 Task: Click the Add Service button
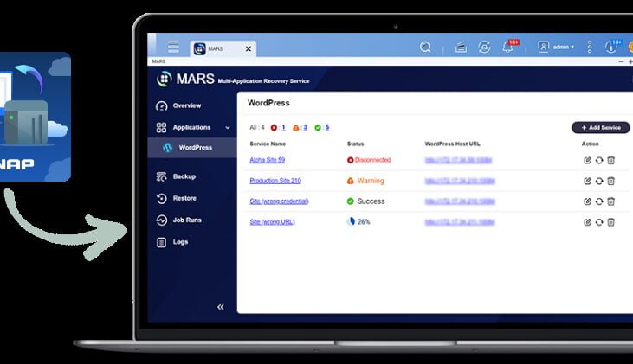tap(601, 127)
